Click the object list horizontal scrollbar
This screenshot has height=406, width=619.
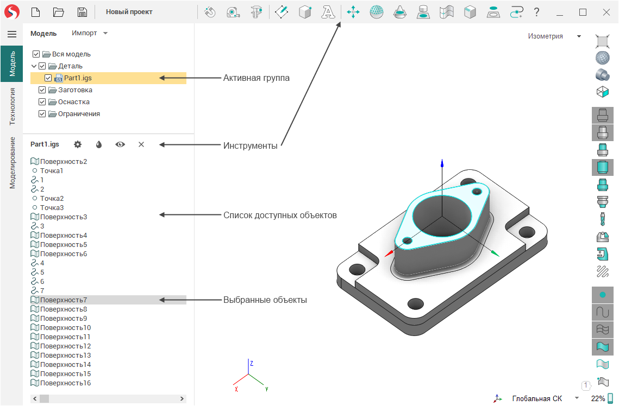coord(109,398)
